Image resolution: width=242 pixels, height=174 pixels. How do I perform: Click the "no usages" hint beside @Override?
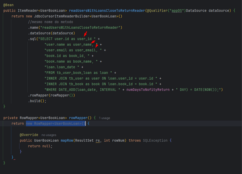point(49,135)
